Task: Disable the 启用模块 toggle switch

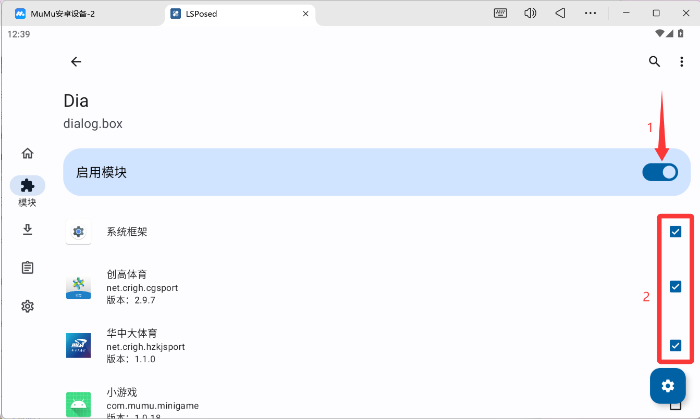Action: pyautogui.click(x=660, y=172)
